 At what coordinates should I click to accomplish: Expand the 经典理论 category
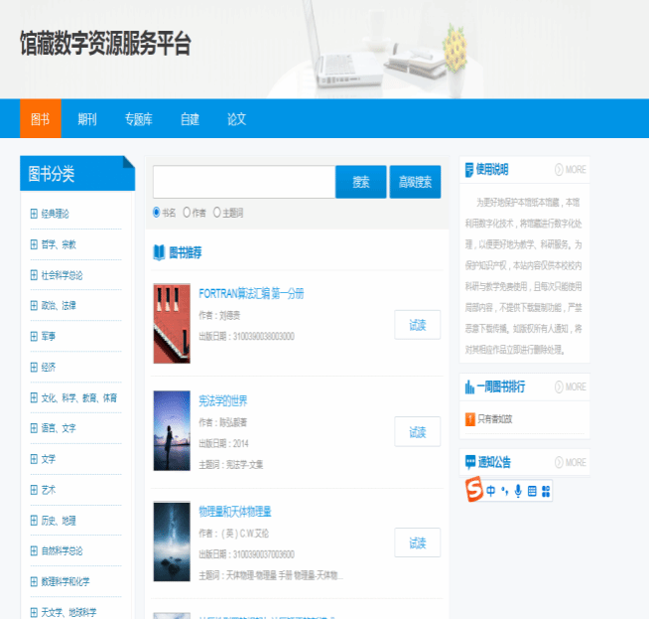[34, 214]
